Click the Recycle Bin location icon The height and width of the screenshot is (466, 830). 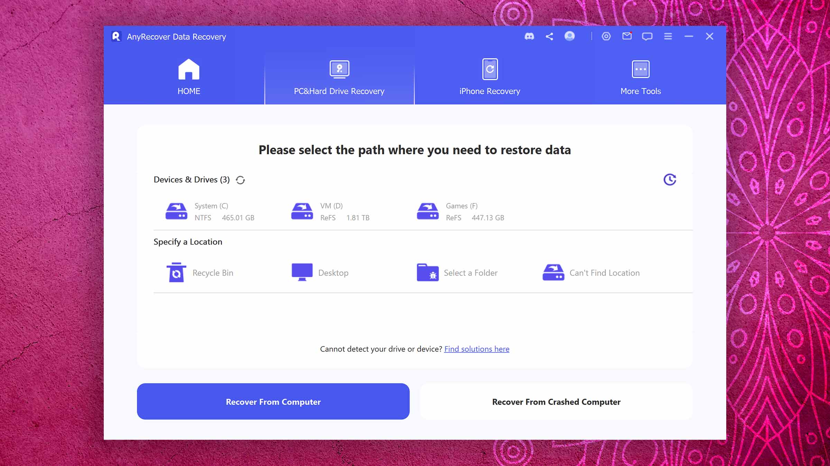(176, 272)
